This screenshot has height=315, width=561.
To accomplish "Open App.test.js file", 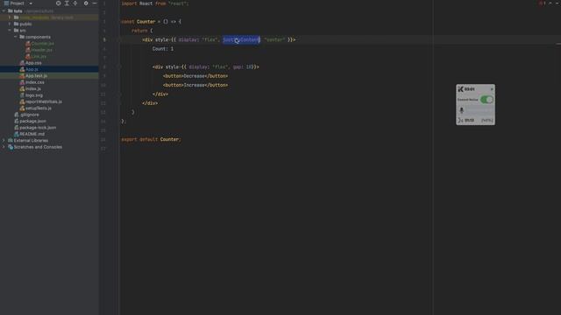I will (x=36, y=76).
